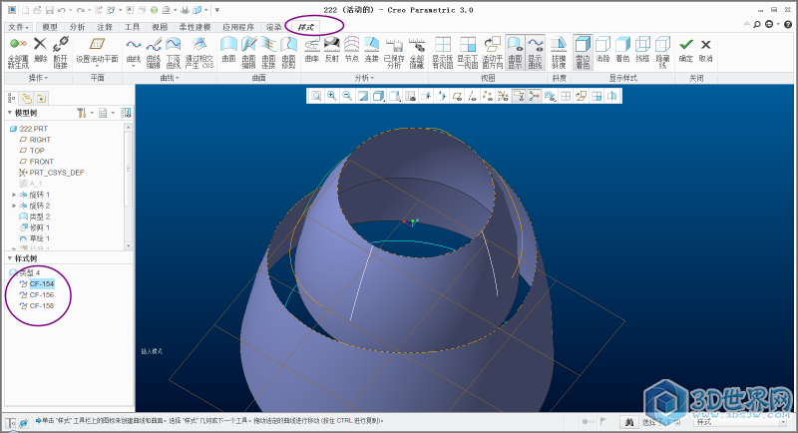
Task: Switch to the 柔性建模 tab
Action: tap(195, 27)
